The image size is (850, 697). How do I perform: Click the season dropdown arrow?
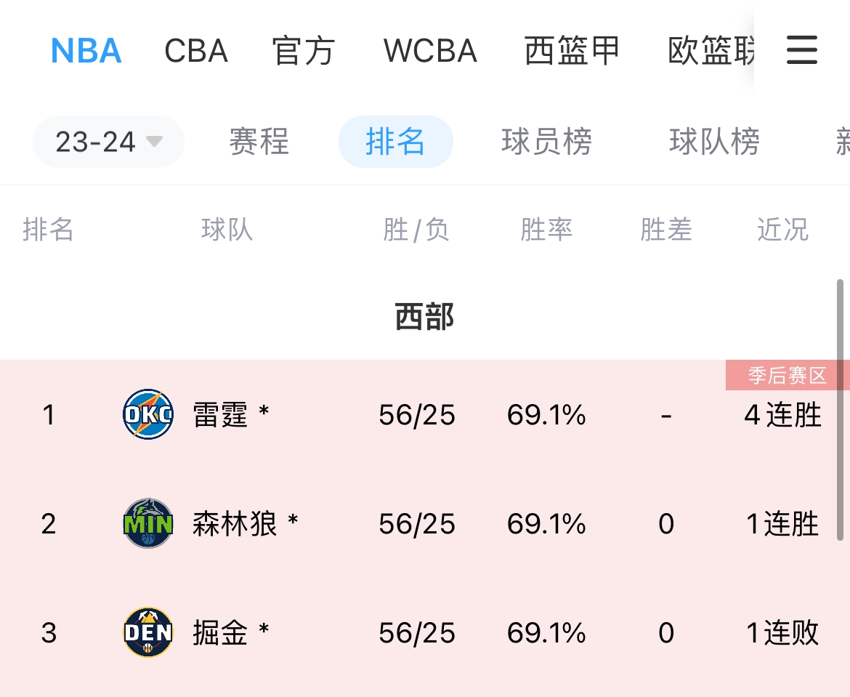click(x=155, y=142)
